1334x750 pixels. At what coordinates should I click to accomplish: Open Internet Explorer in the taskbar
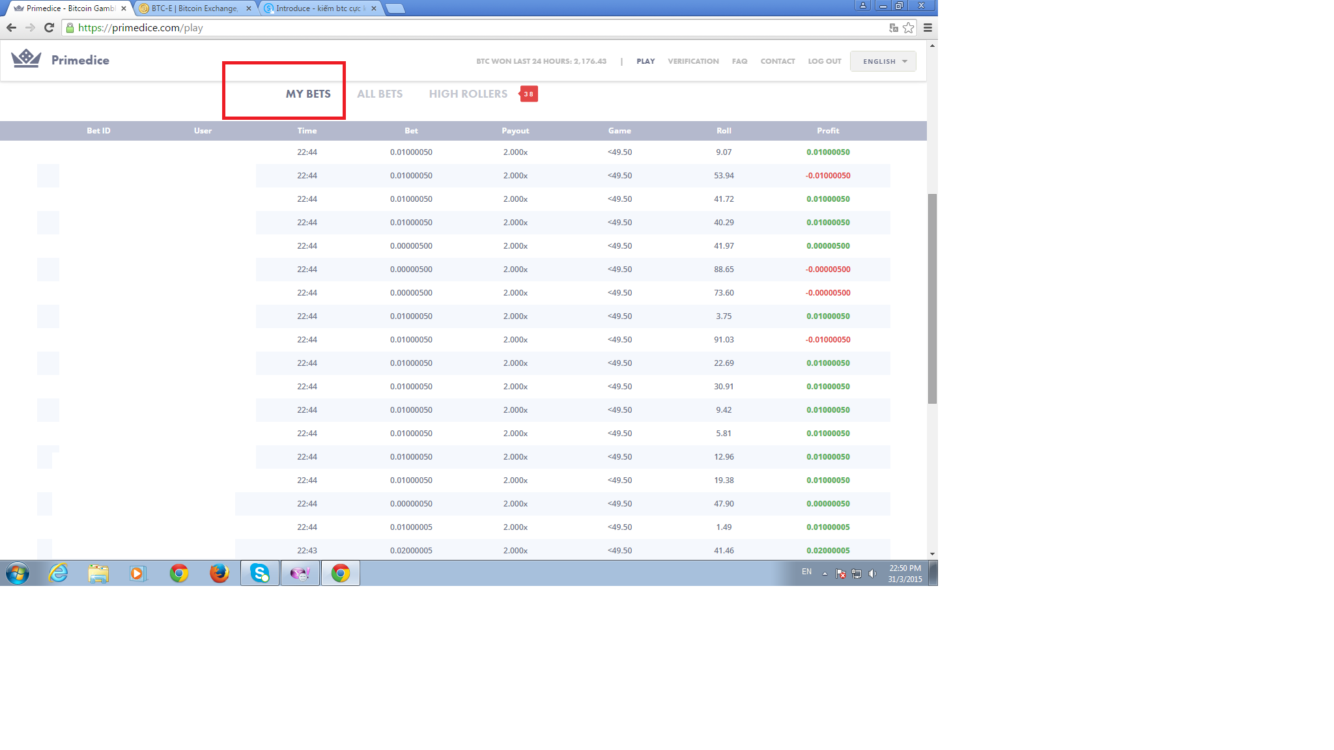tap(59, 573)
